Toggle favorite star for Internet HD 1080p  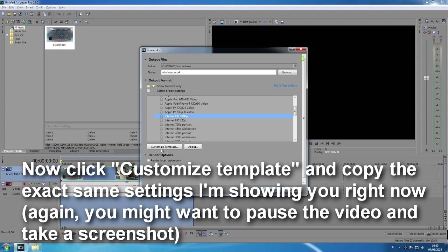pyautogui.click(x=161, y=116)
